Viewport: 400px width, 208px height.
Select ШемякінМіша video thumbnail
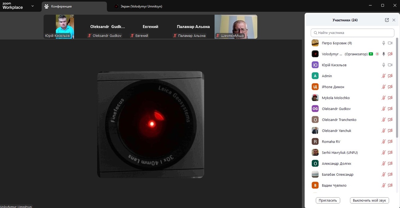pos(236,27)
